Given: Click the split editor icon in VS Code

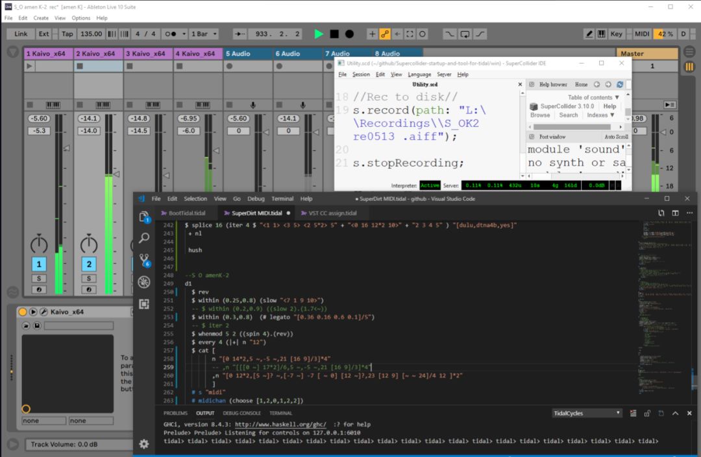Looking at the screenshot, I should point(675,213).
